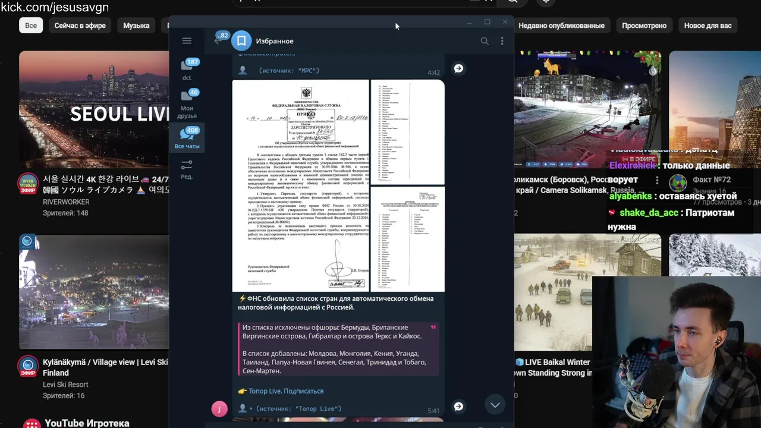Screen dimensions: 761x428
Task: Open the Избранное bookmark avatar
Action: pos(241,41)
